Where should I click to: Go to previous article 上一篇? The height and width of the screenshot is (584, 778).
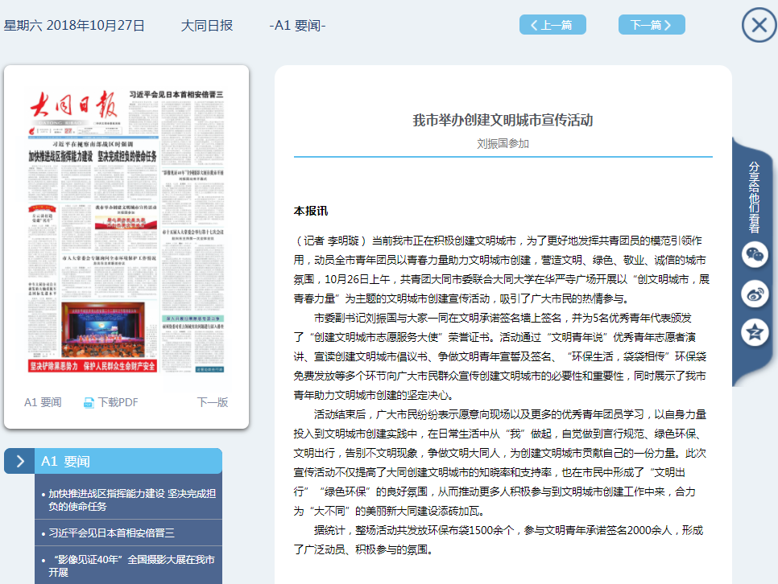point(552,25)
